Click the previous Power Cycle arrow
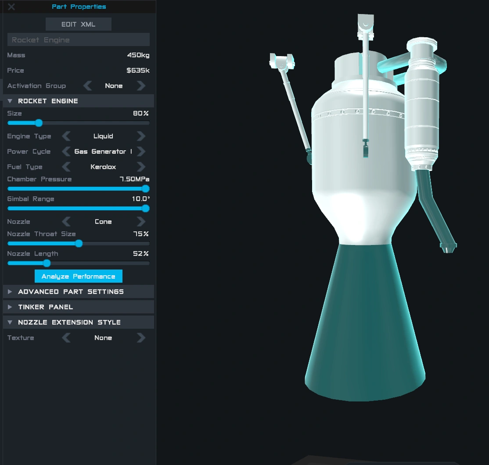The image size is (489, 465). point(66,152)
